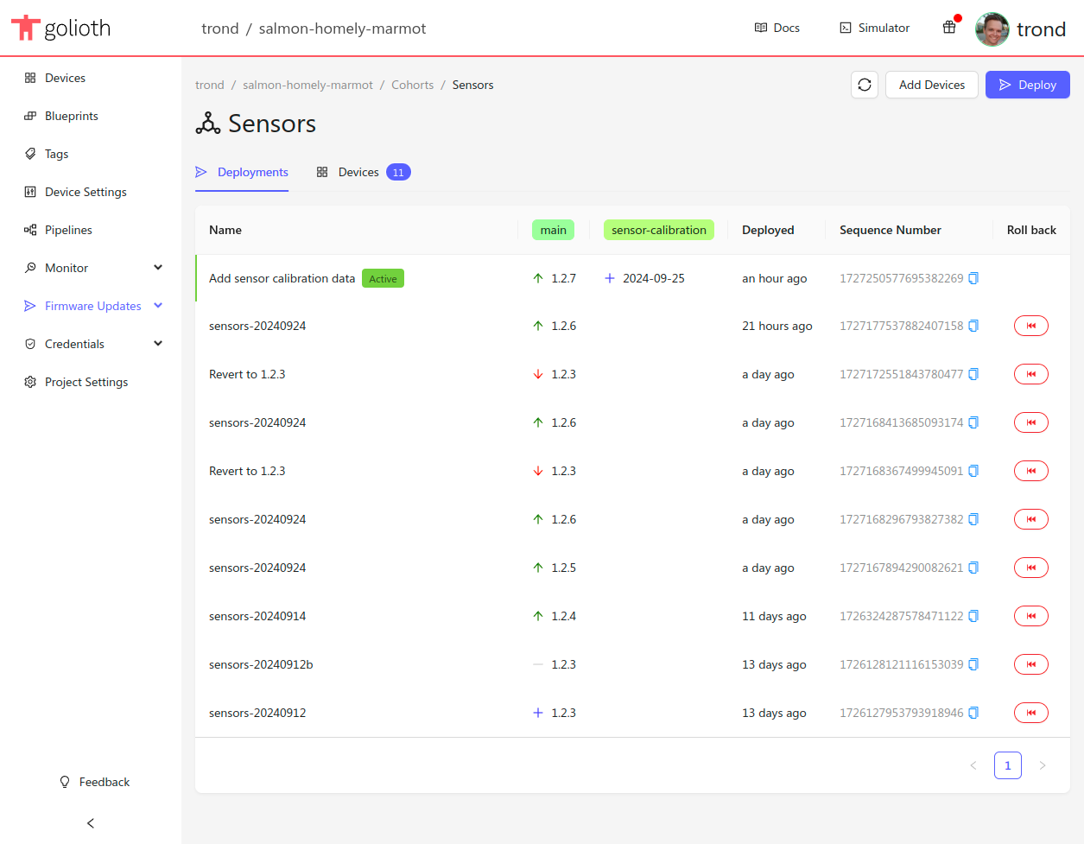Open the gift notifications icon

click(948, 27)
